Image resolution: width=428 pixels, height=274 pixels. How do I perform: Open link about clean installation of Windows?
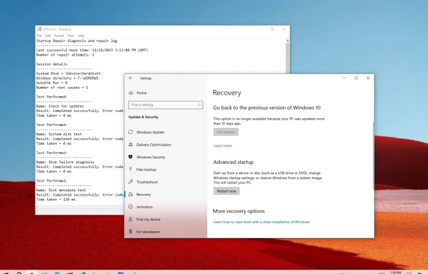click(x=261, y=222)
